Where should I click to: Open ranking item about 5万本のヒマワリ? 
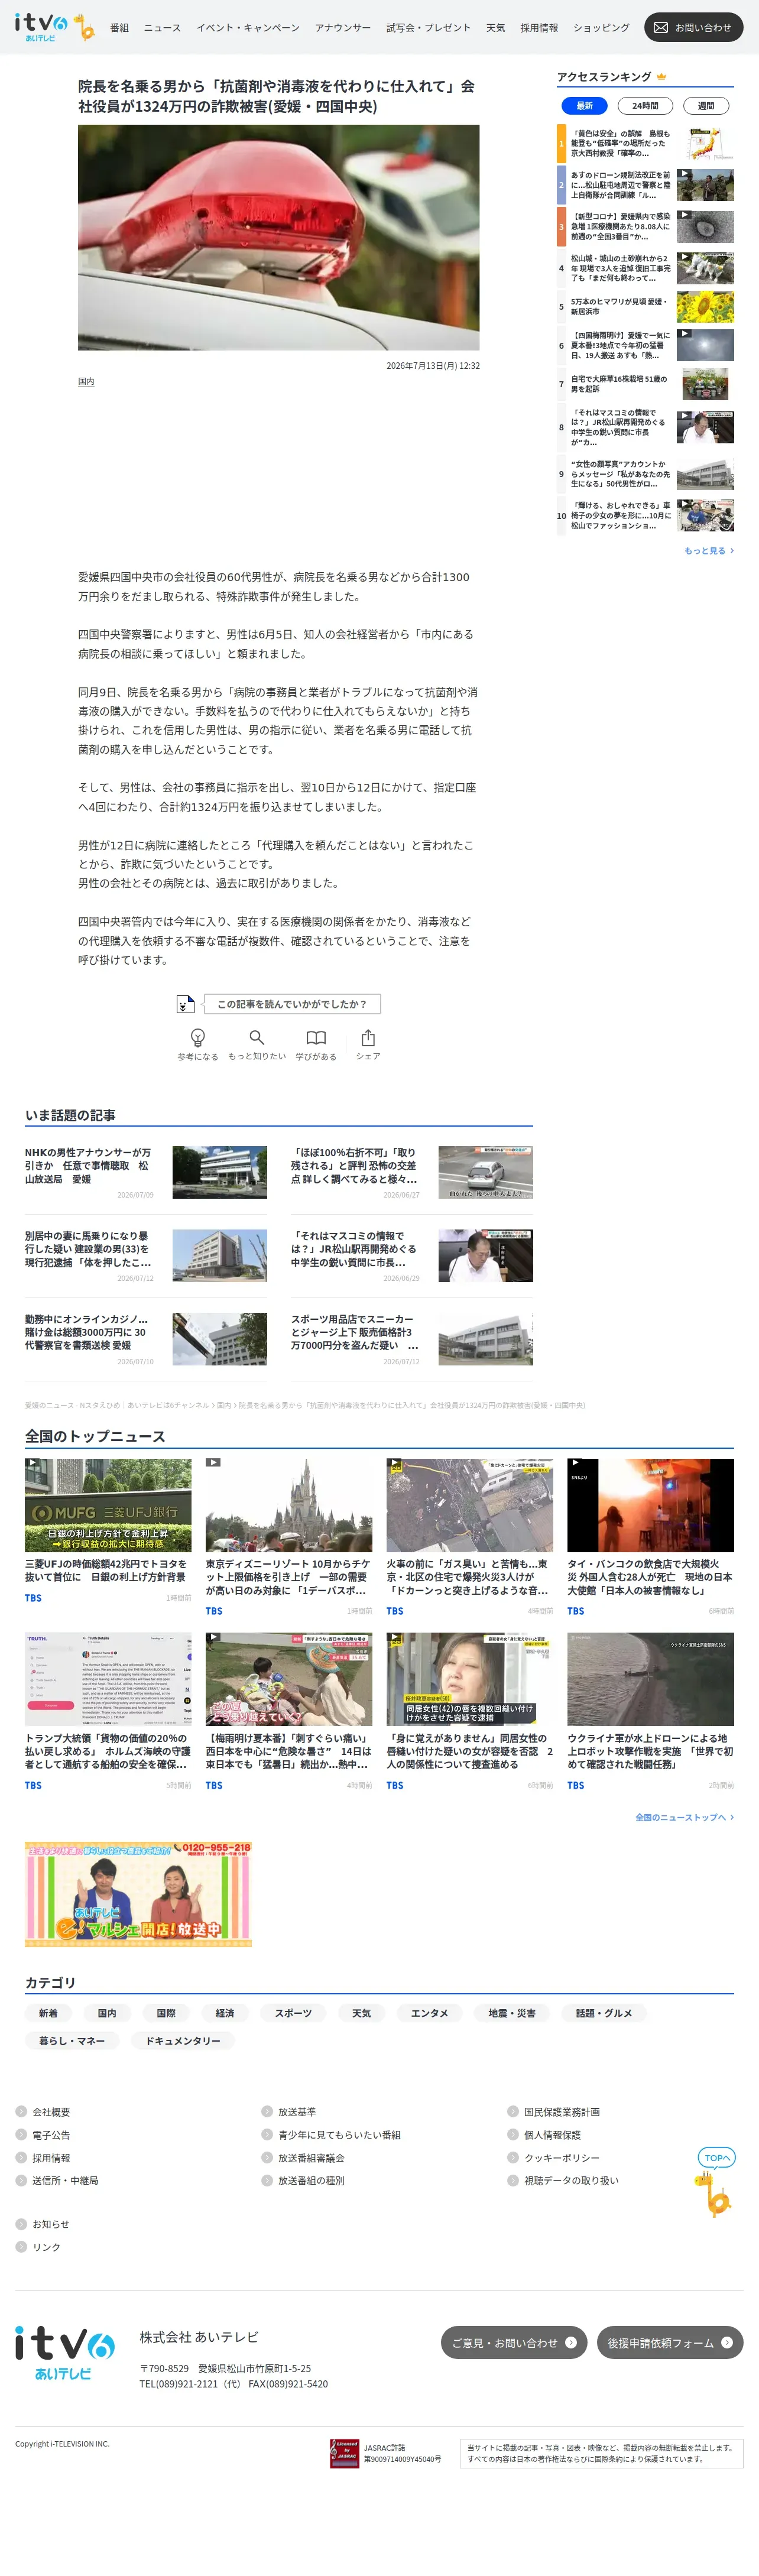click(x=645, y=306)
